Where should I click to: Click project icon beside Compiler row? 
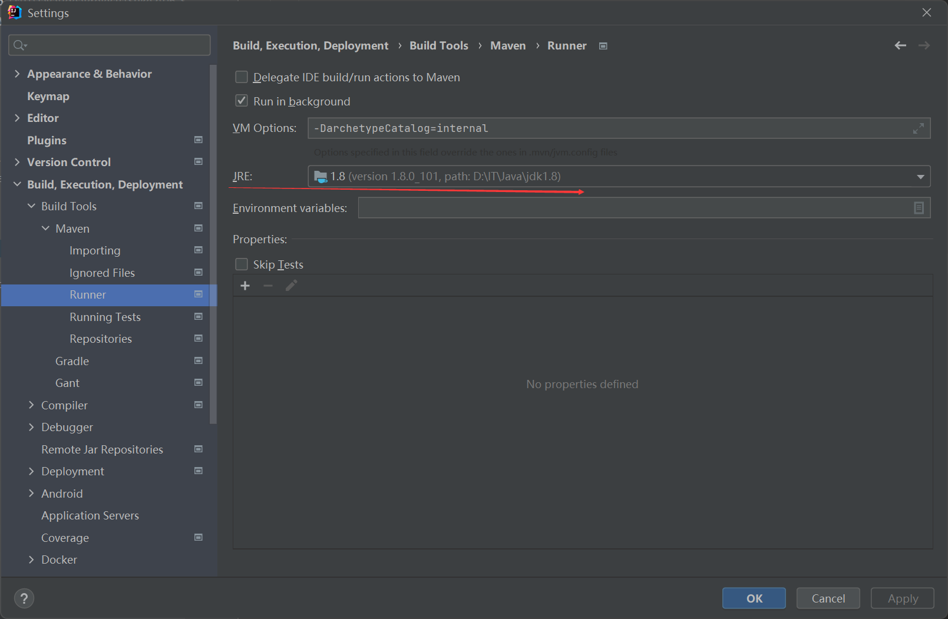[199, 405]
